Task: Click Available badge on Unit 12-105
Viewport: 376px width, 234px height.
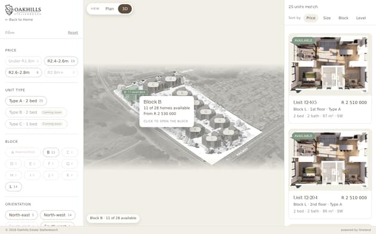Action: click(x=303, y=40)
